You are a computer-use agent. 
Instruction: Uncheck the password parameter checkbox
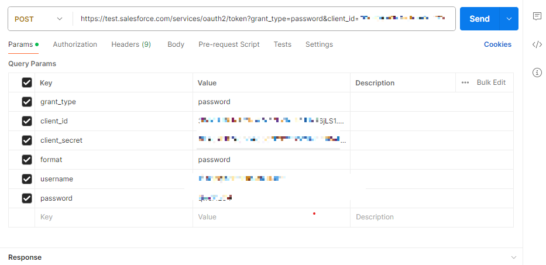coord(27,198)
